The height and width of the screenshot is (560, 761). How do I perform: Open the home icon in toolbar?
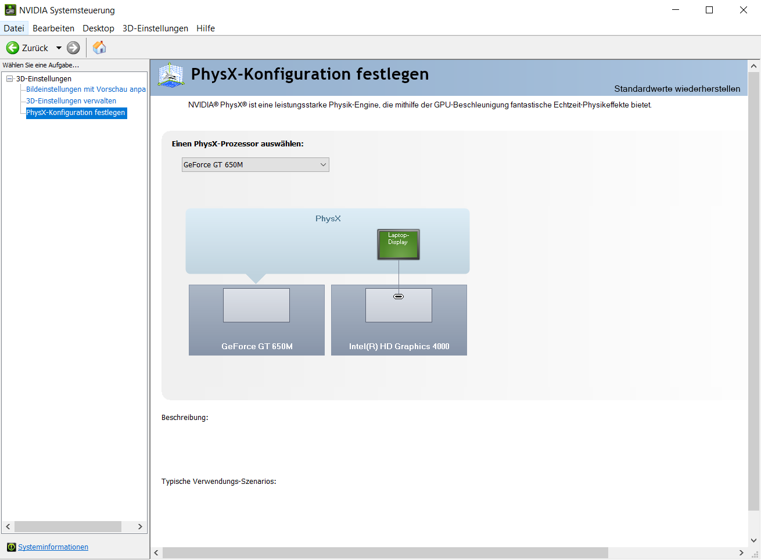click(x=99, y=48)
